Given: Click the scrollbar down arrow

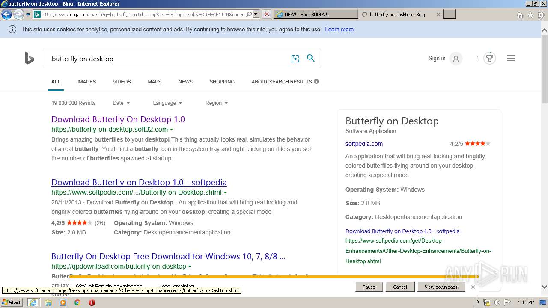Looking at the screenshot, I should (x=545, y=287).
